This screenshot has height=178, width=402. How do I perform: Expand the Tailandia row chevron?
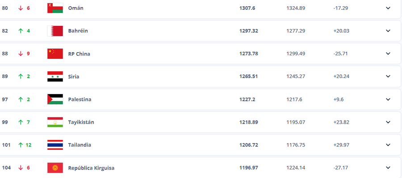tap(388, 145)
